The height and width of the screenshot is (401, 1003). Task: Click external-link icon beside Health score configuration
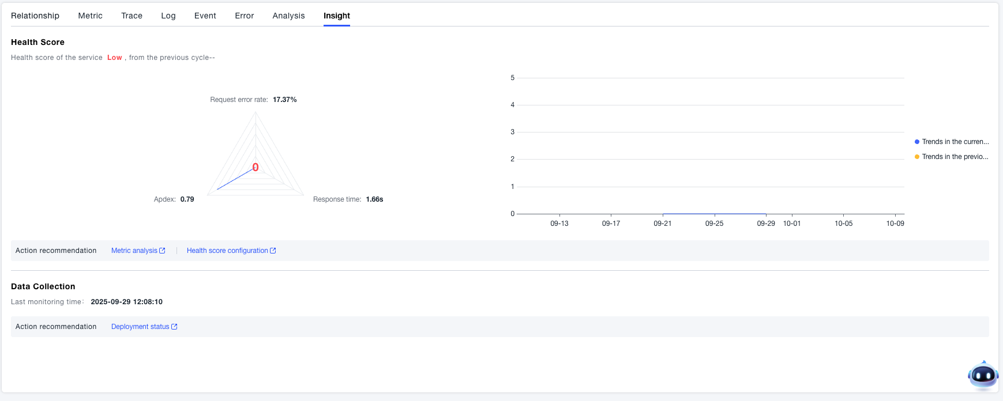tap(273, 251)
